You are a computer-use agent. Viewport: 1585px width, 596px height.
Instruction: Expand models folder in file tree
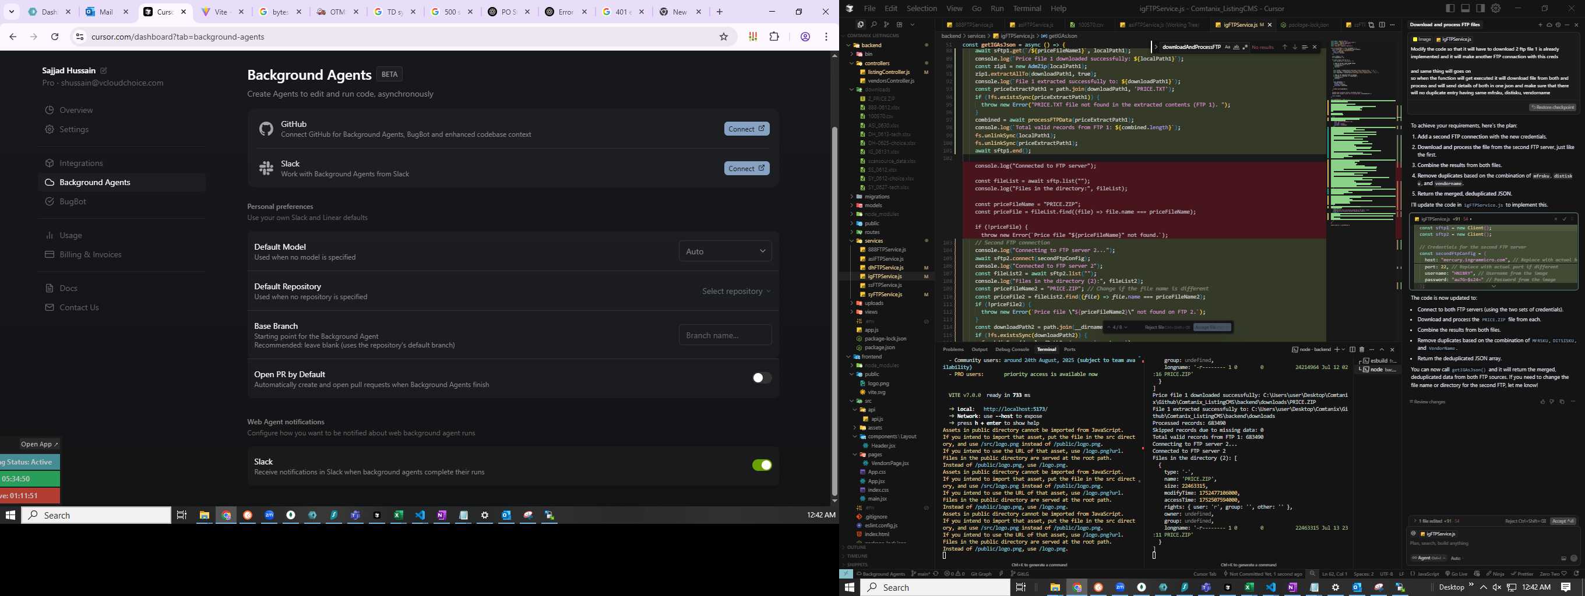(873, 205)
